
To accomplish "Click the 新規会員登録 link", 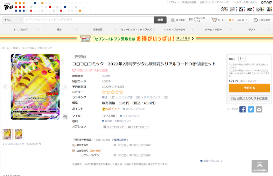I will 189,2.
